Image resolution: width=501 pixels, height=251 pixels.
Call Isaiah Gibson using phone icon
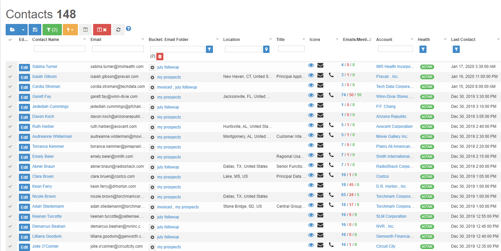331,75
